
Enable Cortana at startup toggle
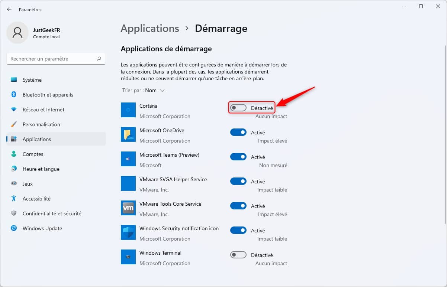(x=238, y=108)
